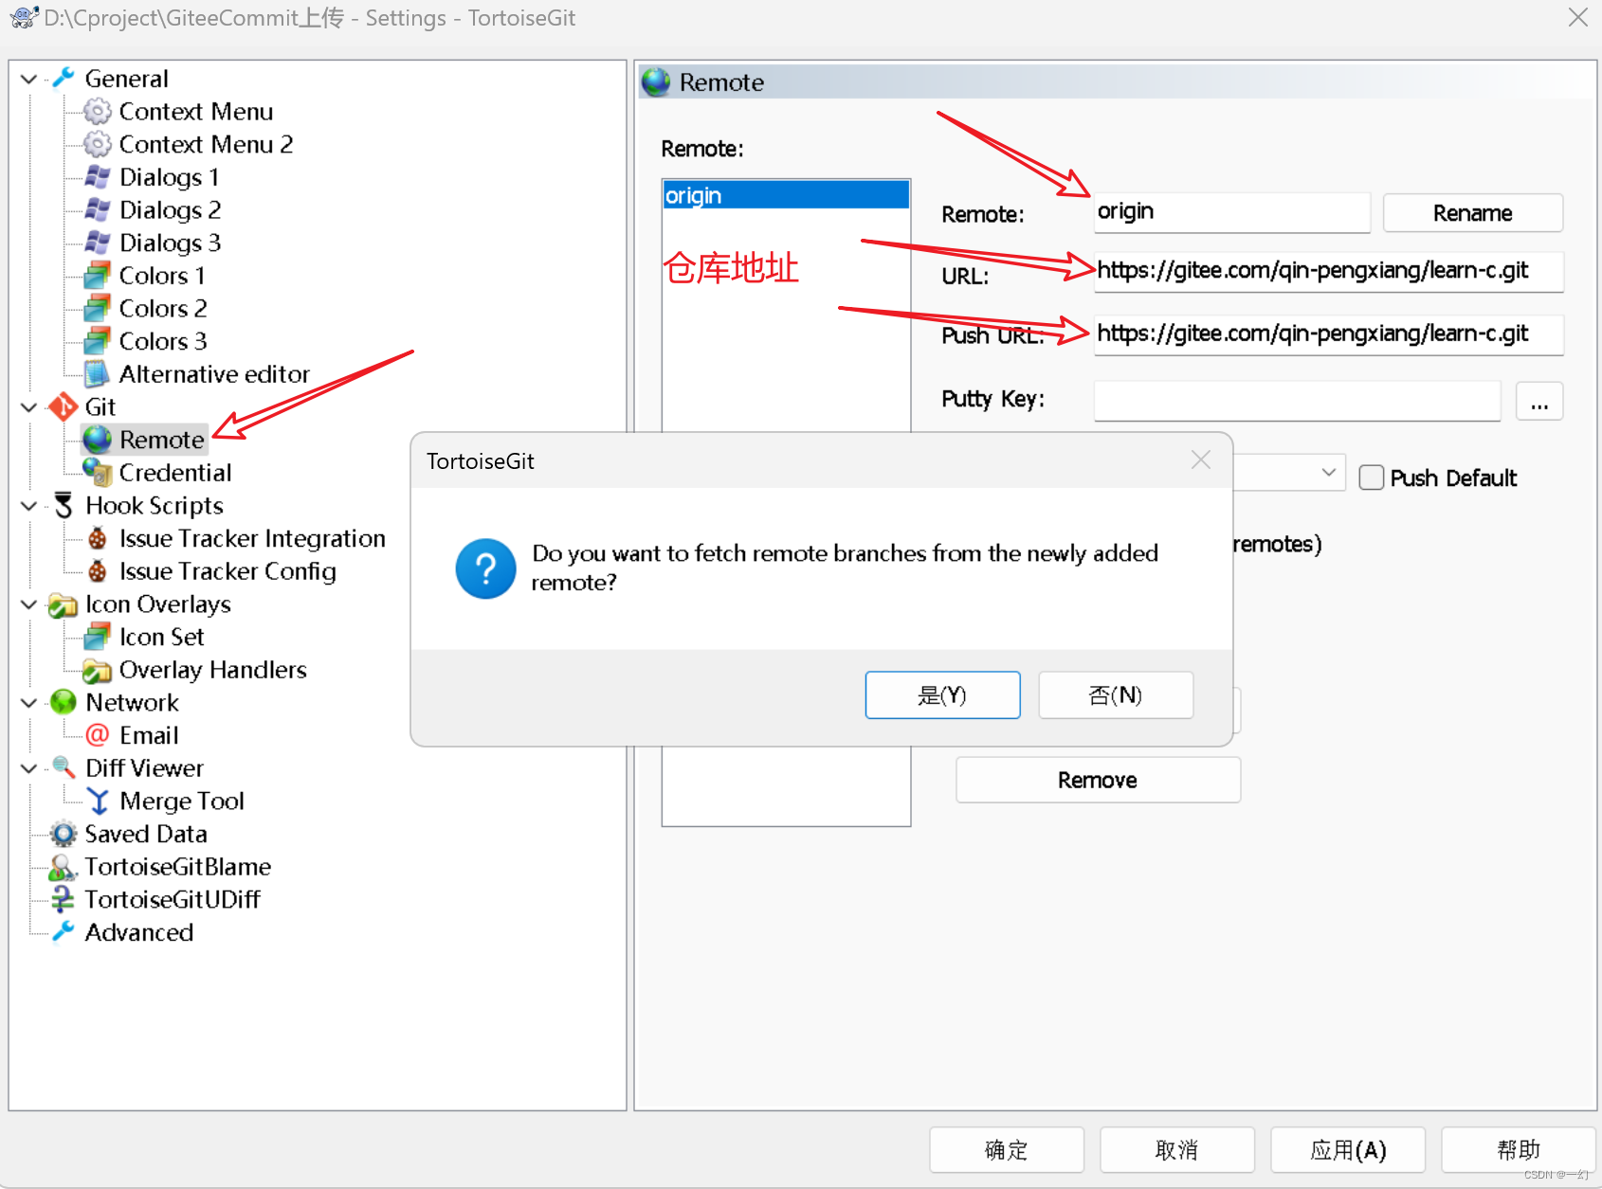The height and width of the screenshot is (1189, 1602).
Task: Collapse the Hook Scripts branch
Action: click(x=27, y=505)
